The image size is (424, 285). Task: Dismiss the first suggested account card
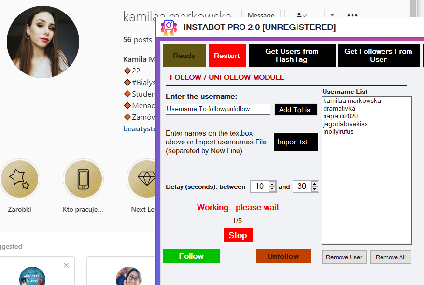66,265
